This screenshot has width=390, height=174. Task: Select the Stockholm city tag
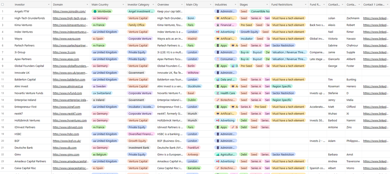click(194, 86)
